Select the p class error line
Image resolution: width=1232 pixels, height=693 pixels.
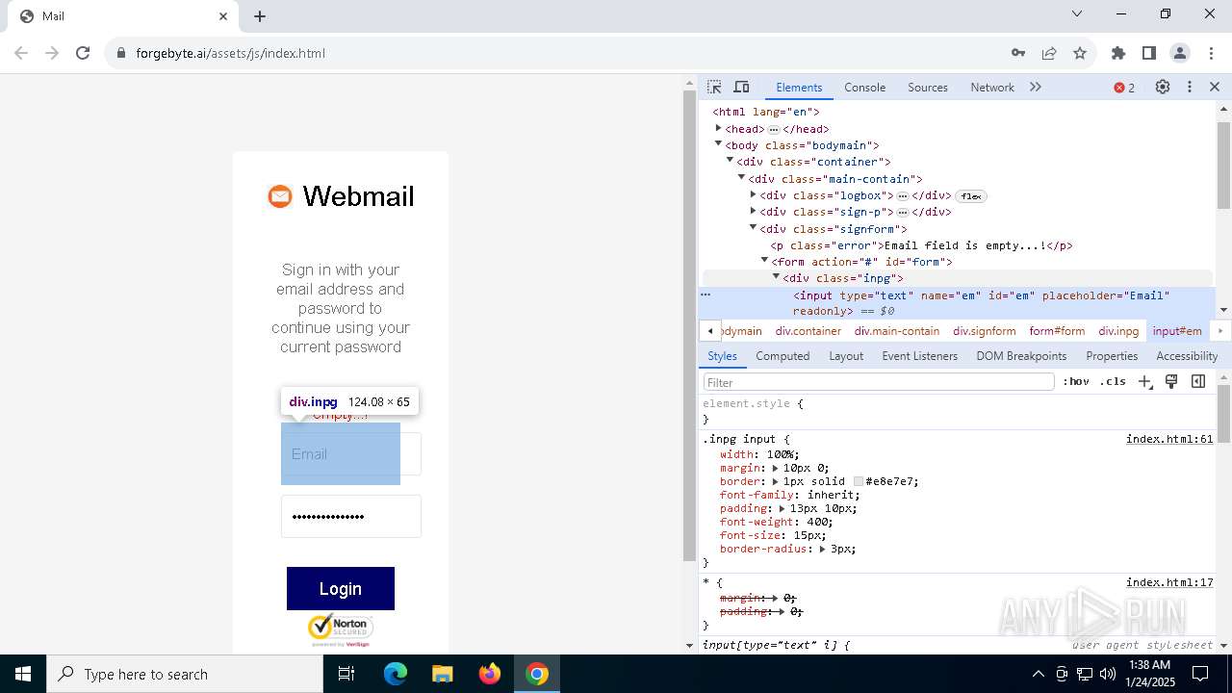point(921,245)
